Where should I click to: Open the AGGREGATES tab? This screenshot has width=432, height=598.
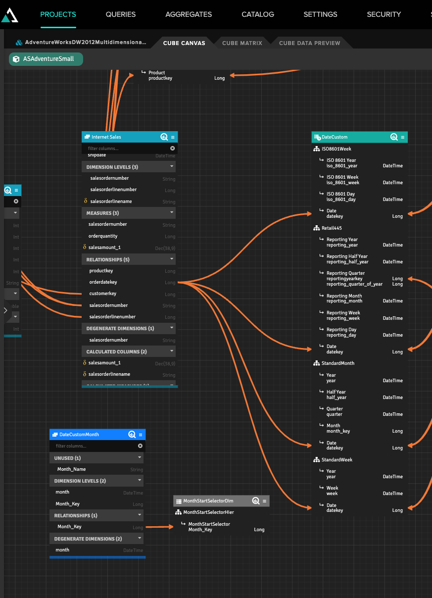click(189, 14)
